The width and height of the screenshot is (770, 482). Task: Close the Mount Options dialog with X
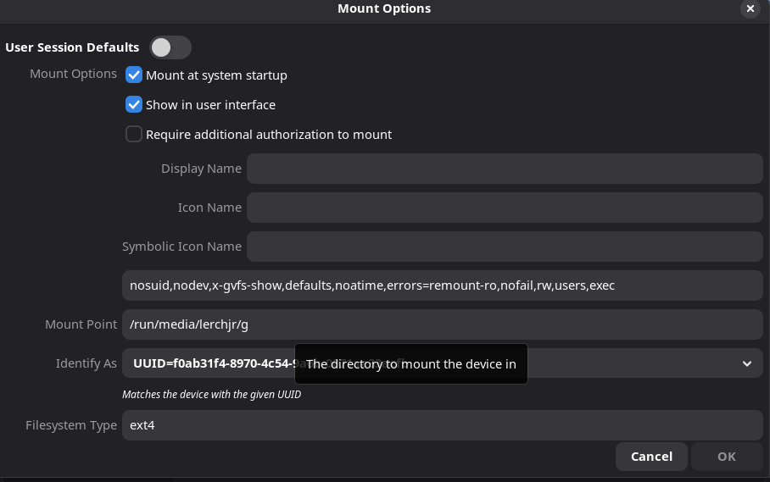[750, 8]
